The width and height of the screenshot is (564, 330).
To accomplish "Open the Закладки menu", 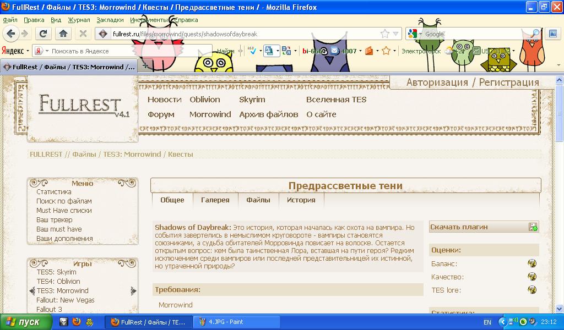I will [110, 20].
